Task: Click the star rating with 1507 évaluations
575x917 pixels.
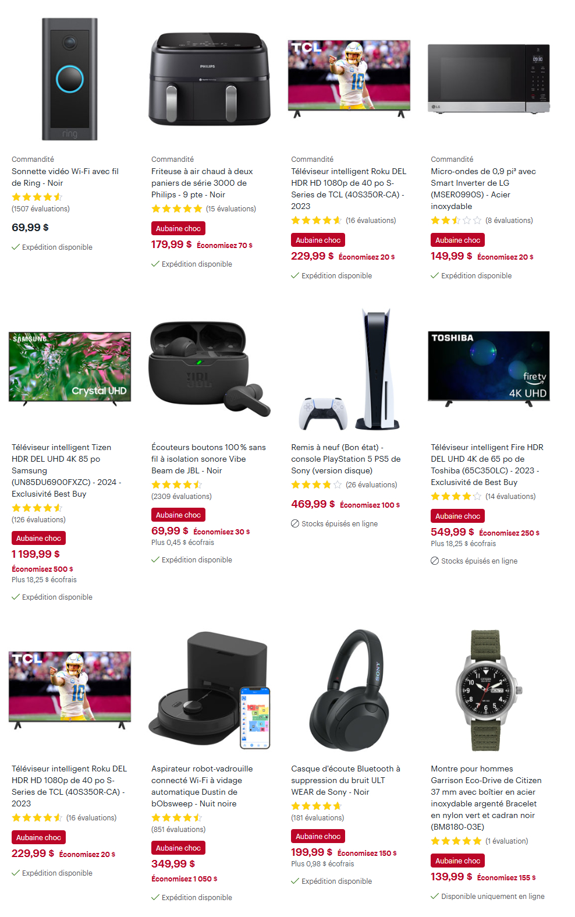Action: (37, 197)
